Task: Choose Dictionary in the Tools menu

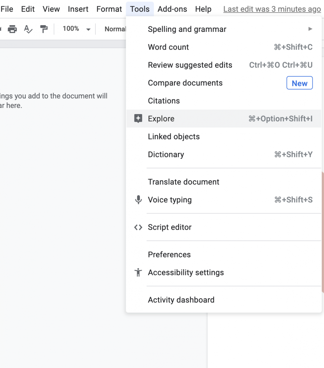Action: point(224,155)
